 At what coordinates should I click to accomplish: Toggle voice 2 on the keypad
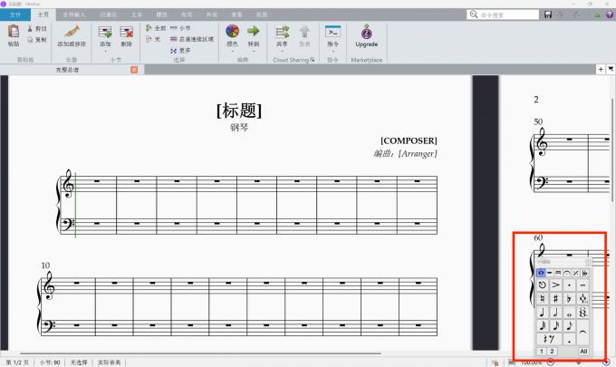[x=552, y=352]
